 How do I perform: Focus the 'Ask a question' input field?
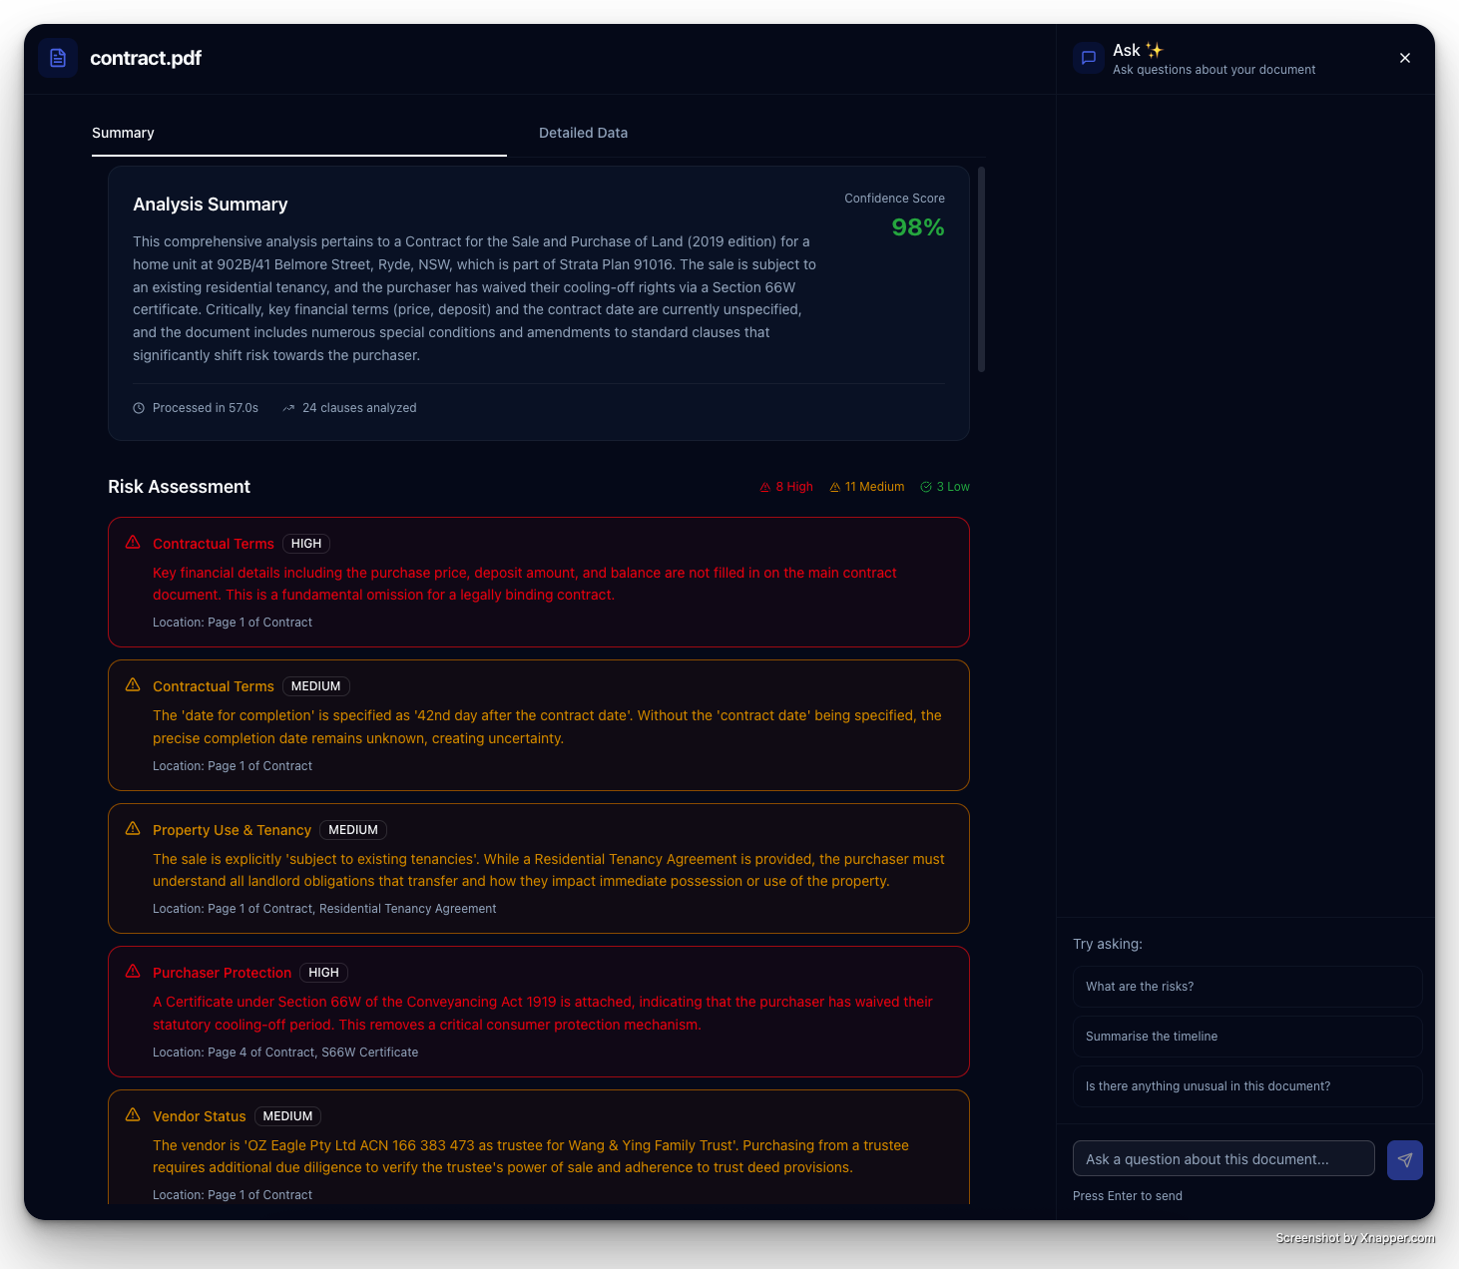pyautogui.click(x=1222, y=1159)
